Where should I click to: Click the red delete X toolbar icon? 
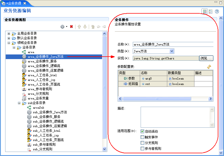point(71,27)
